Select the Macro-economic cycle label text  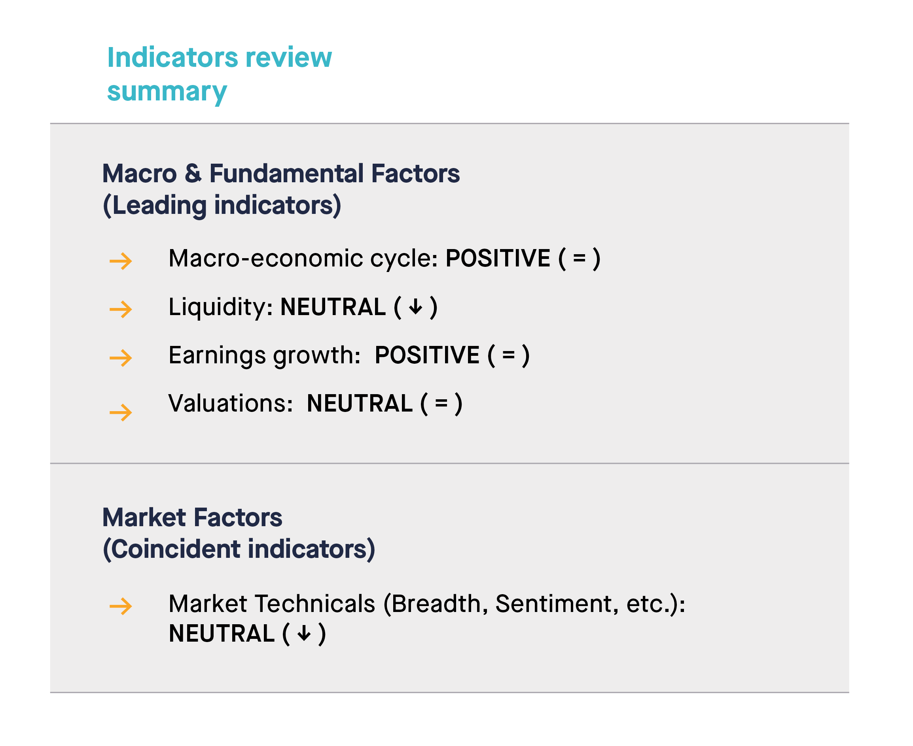303,258
